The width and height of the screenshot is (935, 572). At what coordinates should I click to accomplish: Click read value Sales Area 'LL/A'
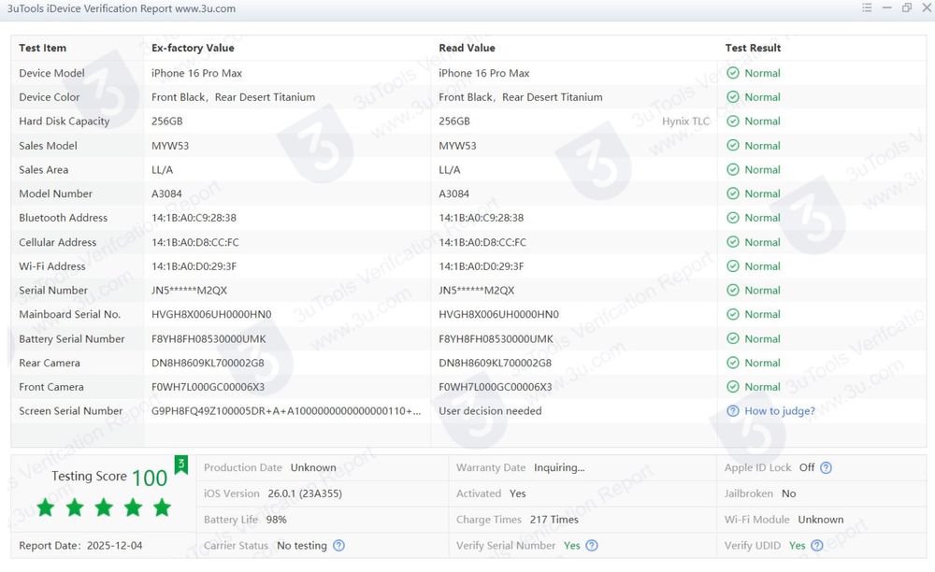(x=450, y=169)
